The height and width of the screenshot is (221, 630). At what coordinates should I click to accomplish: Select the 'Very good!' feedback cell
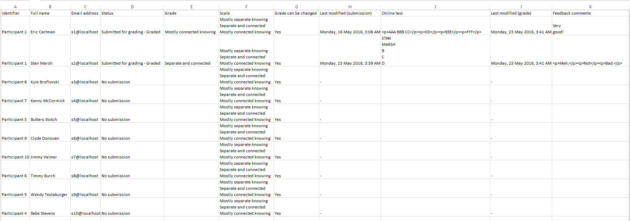tap(590, 26)
